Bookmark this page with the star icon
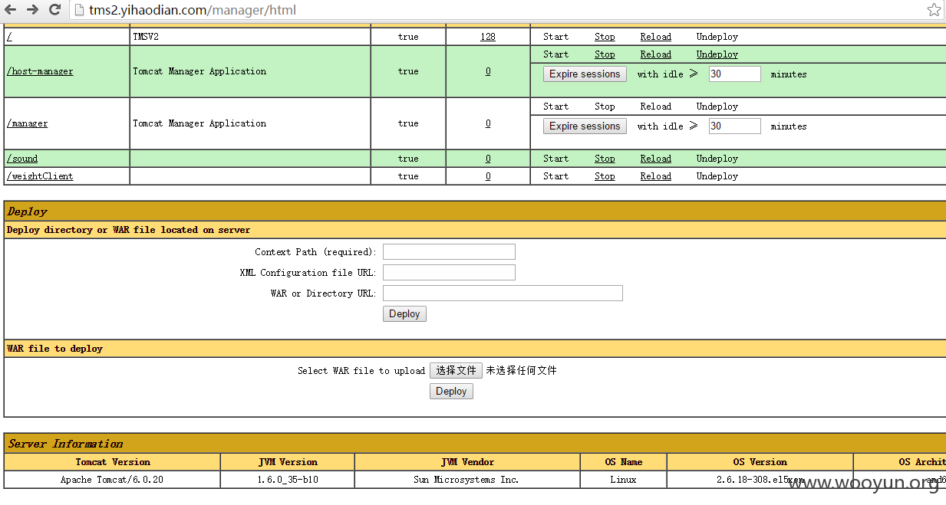 click(934, 10)
